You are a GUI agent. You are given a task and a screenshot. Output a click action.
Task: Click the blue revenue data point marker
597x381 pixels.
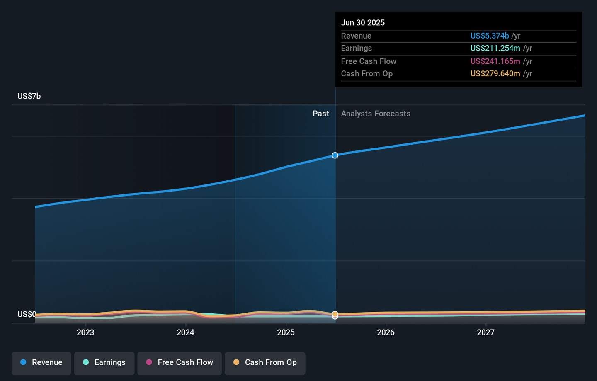pos(335,155)
